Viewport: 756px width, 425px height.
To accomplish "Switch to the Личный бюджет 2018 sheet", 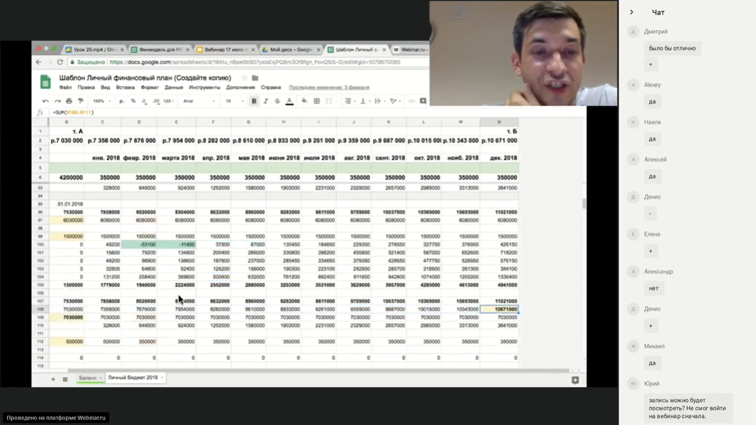I will (x=132, y=378).
